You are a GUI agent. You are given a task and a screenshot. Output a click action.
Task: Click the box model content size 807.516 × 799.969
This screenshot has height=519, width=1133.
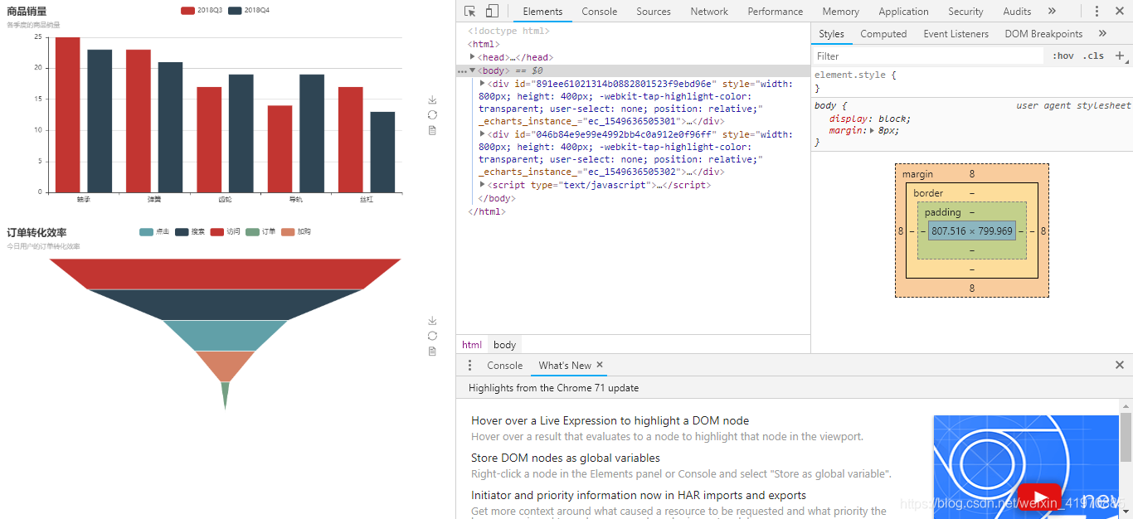click(x=972, y=231)
